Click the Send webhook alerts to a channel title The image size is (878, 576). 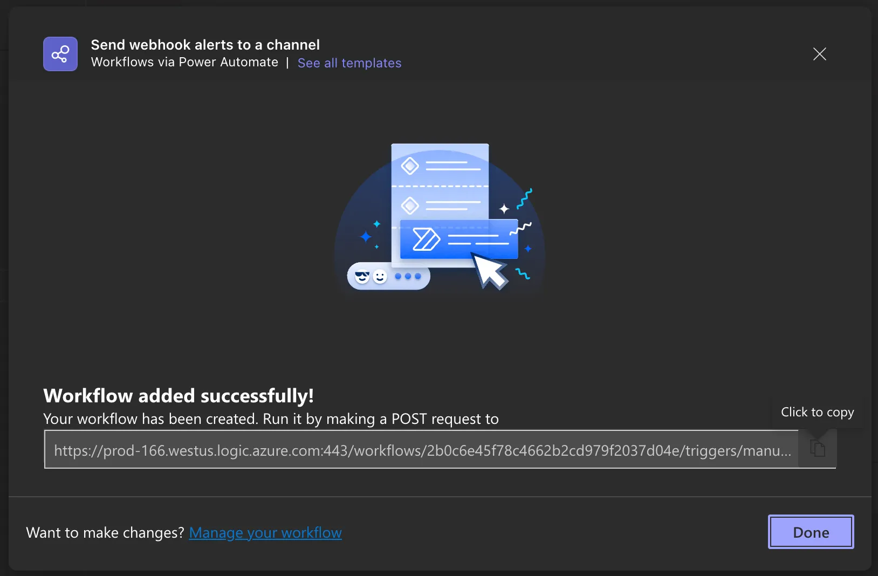[205, 45]
